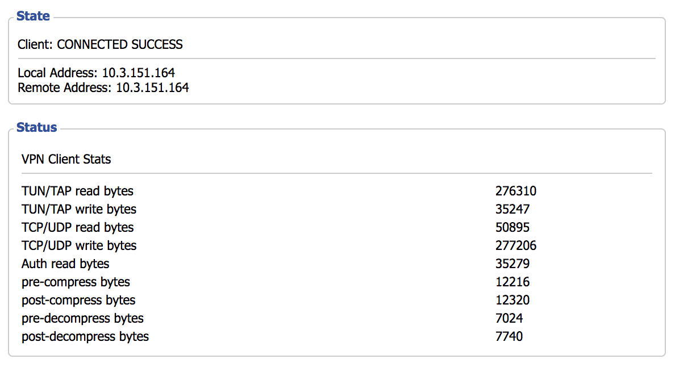Click the value 276310
Viewport: 675px width, 367px height.
pyautogui.click(x=515, y=191)
